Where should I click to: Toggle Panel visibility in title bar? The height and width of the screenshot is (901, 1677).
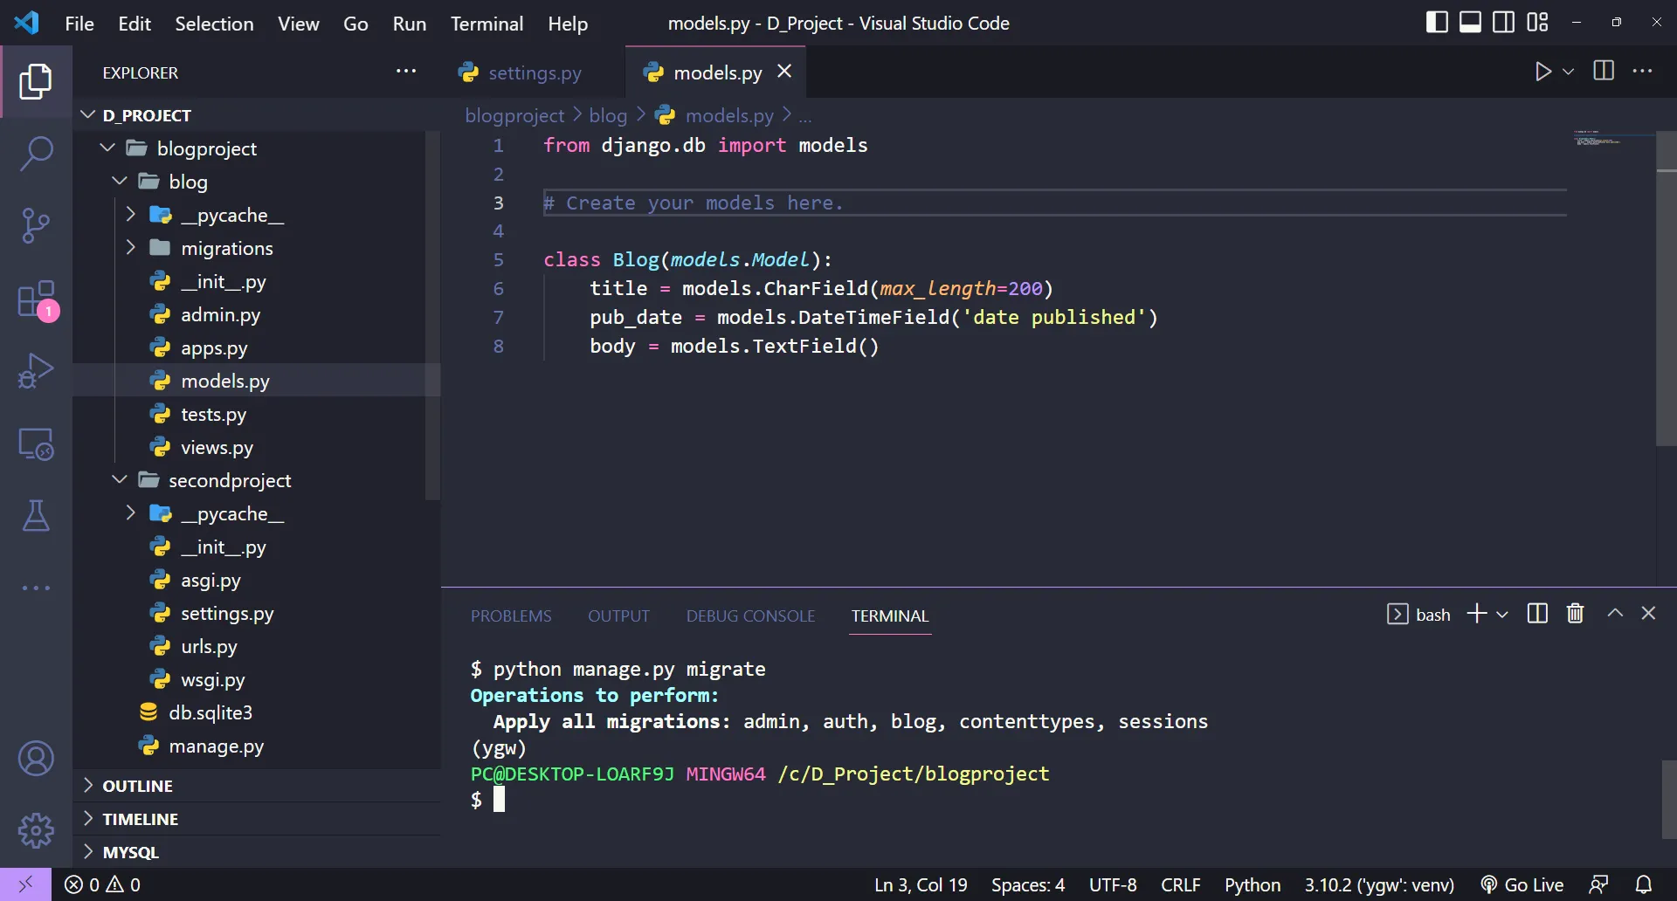1470,23
